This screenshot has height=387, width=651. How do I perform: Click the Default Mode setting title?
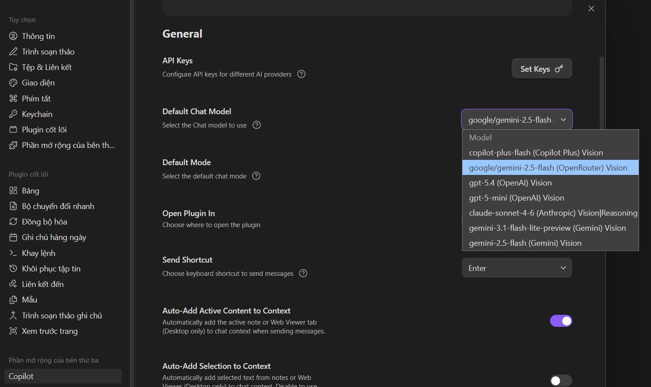[186, 162]
